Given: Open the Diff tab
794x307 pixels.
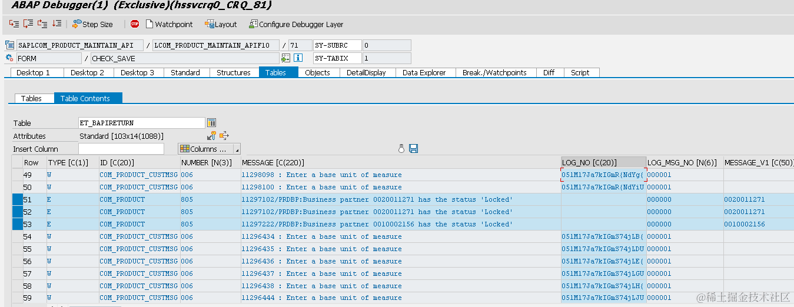Looking at the screenshot, I should click(549, 72).
